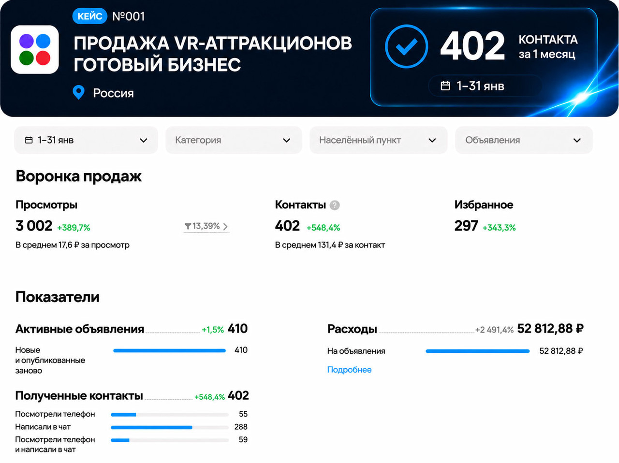This screenshot has width=619, height=463.
Task: Click the funnel icon beside 13,39%
Action: (x=188, y=226)
